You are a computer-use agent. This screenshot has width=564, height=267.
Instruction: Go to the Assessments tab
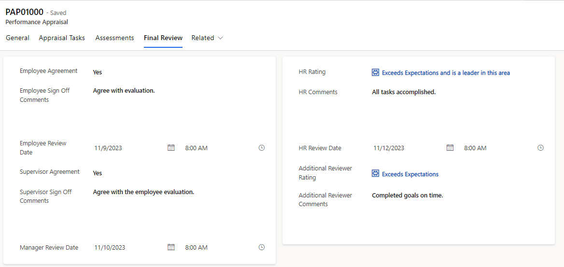[x=115, y=38]
